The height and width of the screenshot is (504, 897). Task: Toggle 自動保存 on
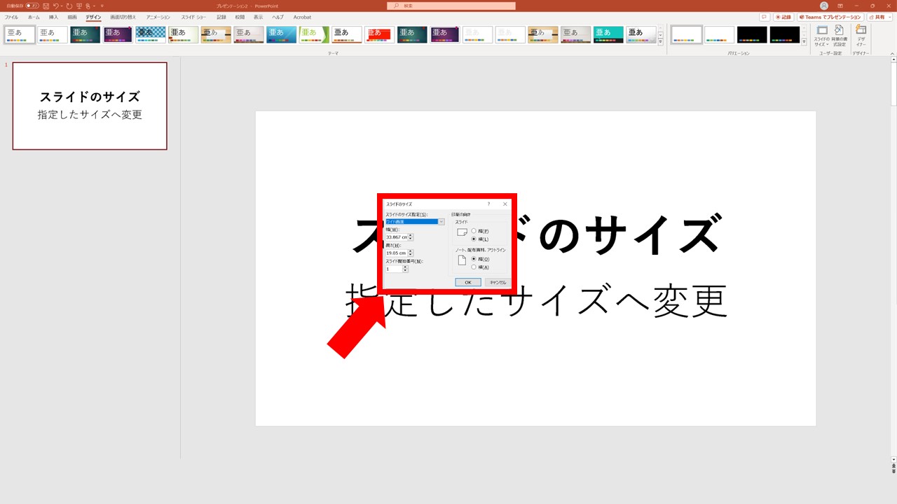coord(32,6)
